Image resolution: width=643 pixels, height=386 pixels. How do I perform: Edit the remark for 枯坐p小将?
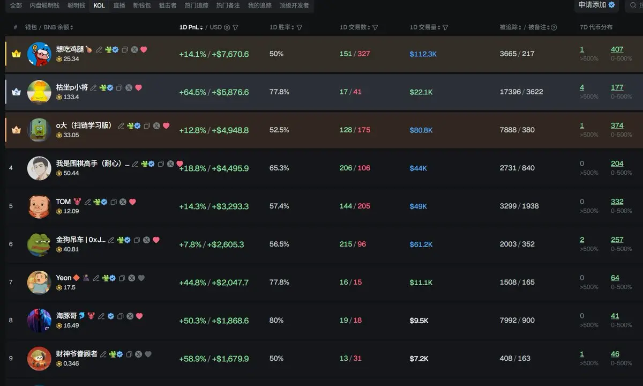coord(93,88)
